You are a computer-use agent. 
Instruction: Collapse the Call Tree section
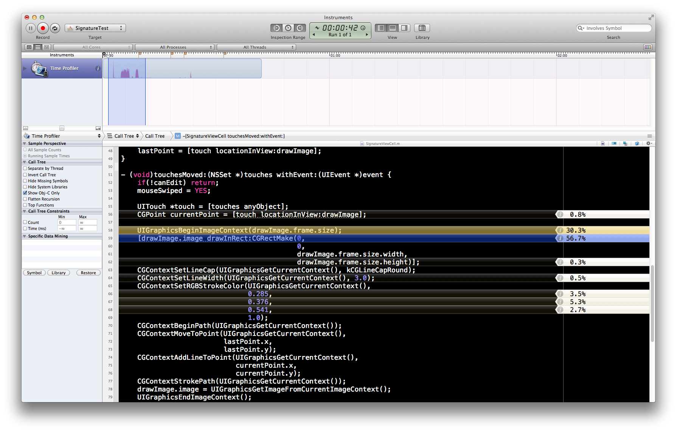pyautogui.click(x=25, y=162)
